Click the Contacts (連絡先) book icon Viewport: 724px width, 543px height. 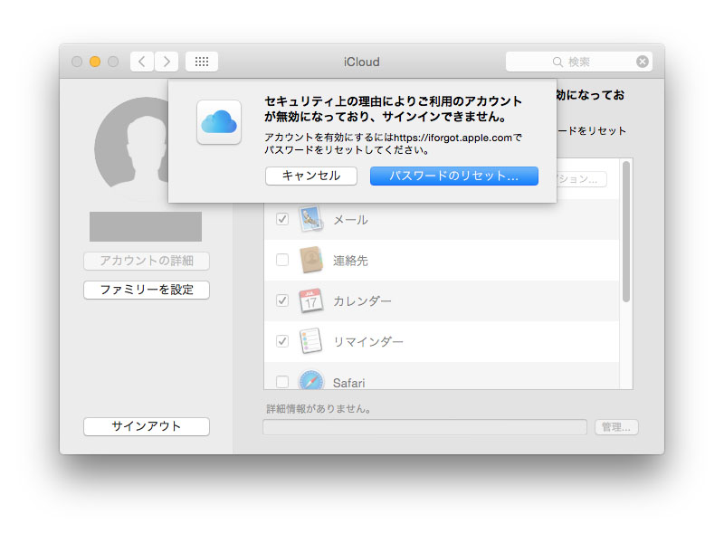click(310, 260)
